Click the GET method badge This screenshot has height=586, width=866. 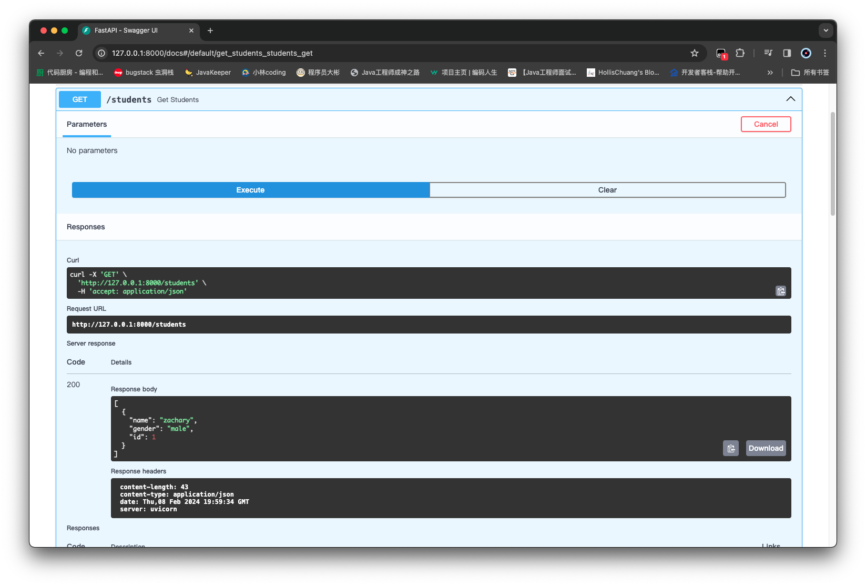pos(80,99)
